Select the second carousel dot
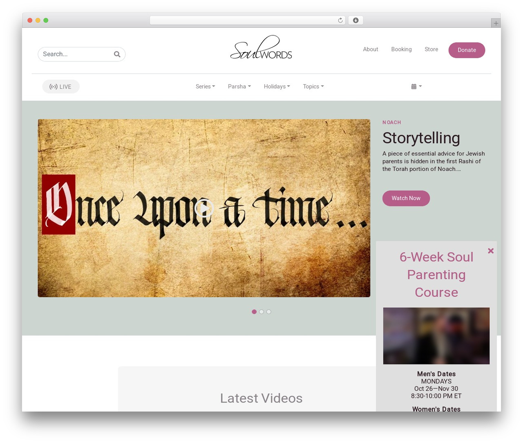523x443 pixels. click(261, 312)
